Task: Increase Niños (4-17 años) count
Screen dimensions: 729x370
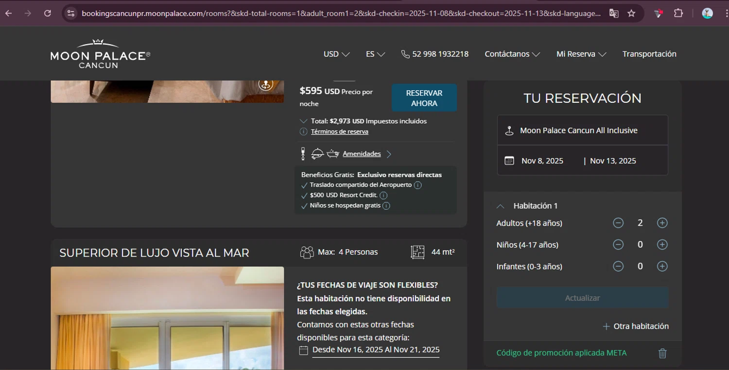Action: click(662, 245)
